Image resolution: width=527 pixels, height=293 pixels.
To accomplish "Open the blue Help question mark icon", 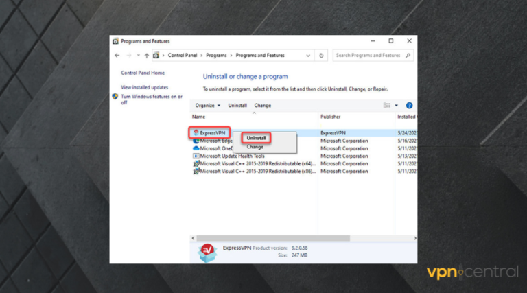I will click(409, 106).
